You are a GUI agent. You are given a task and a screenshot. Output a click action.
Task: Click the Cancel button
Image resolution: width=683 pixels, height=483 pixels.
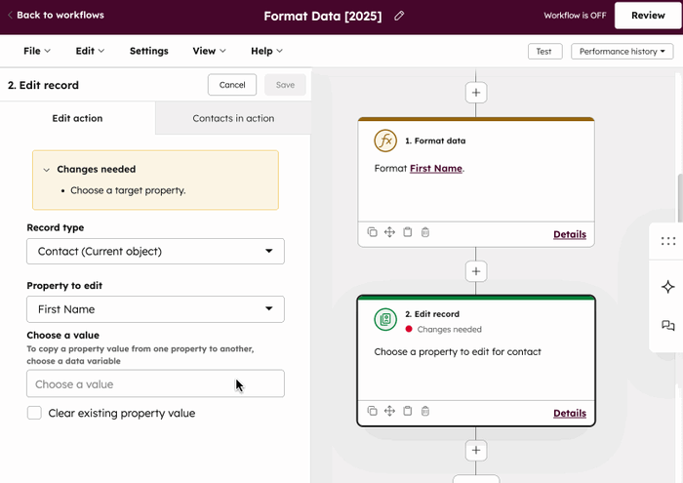[232, 85]
